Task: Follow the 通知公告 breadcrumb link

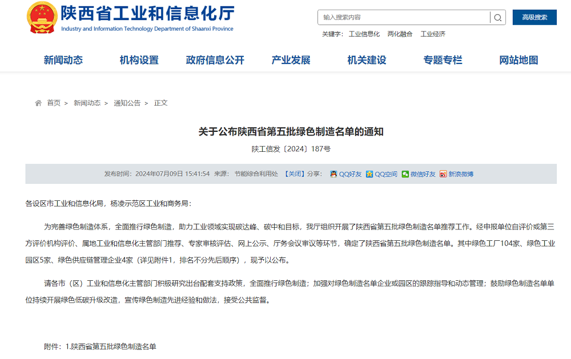Action: point(126,103)
